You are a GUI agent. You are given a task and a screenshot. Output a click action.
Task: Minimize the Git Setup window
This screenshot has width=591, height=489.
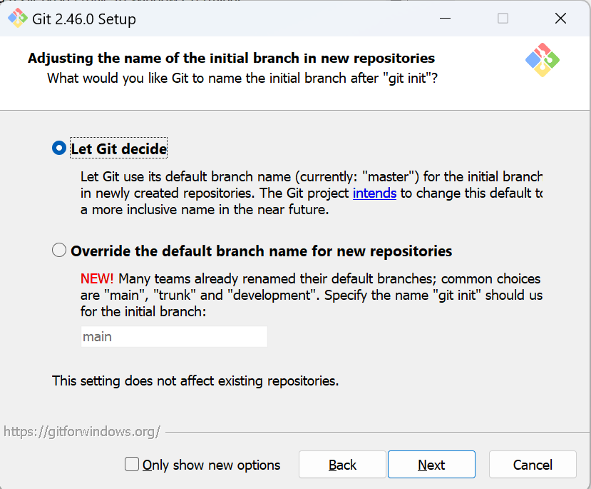(445, 18)
